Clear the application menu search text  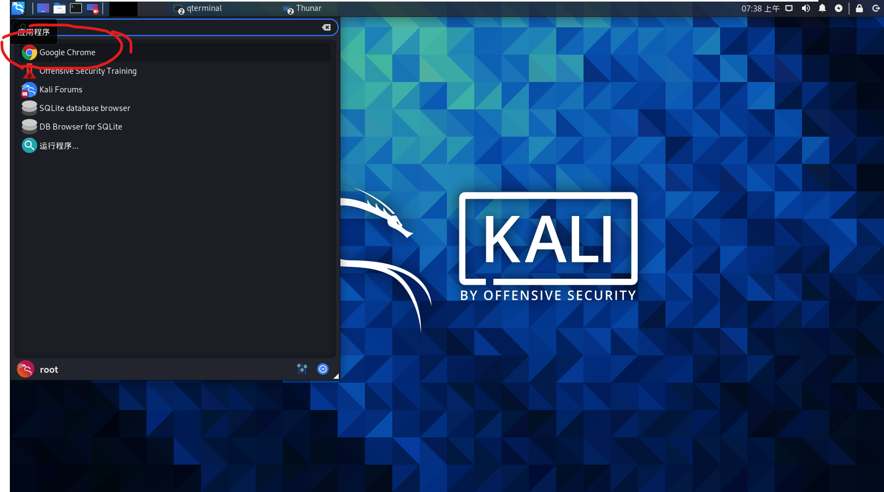[326, 27]
